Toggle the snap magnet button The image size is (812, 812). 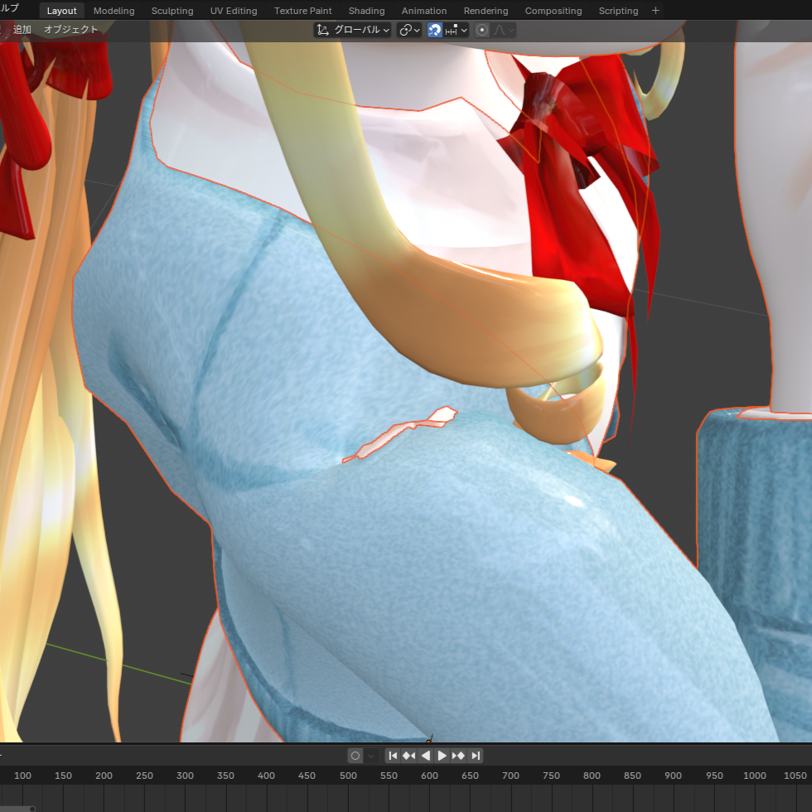pos(434,30)
